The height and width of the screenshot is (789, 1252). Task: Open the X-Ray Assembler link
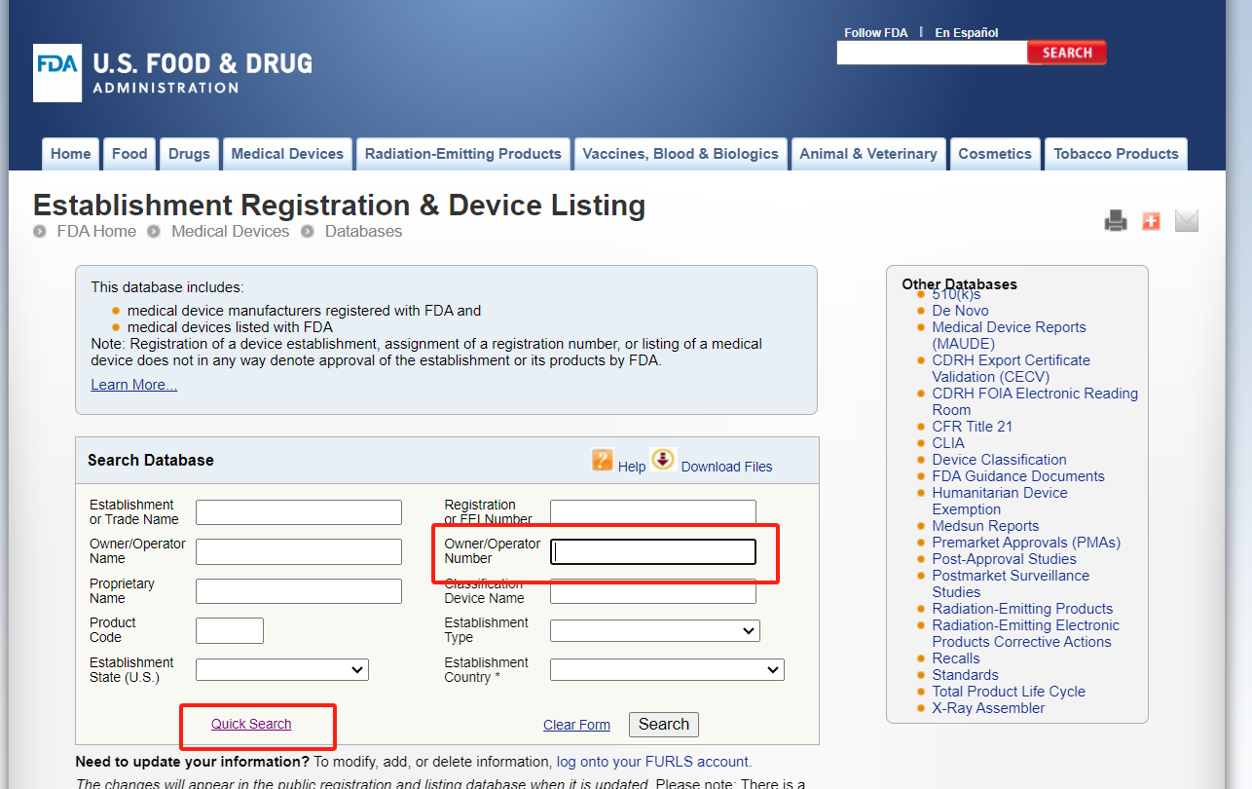pos(988,708)
